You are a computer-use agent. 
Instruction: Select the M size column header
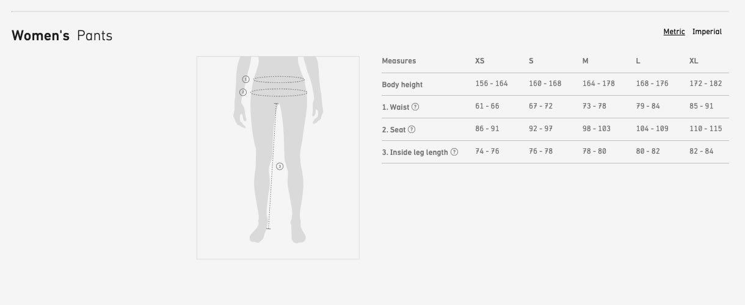pyautogui.click(x=586, y=61)
